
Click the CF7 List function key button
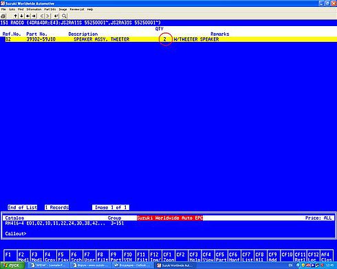tap(248, 257)
